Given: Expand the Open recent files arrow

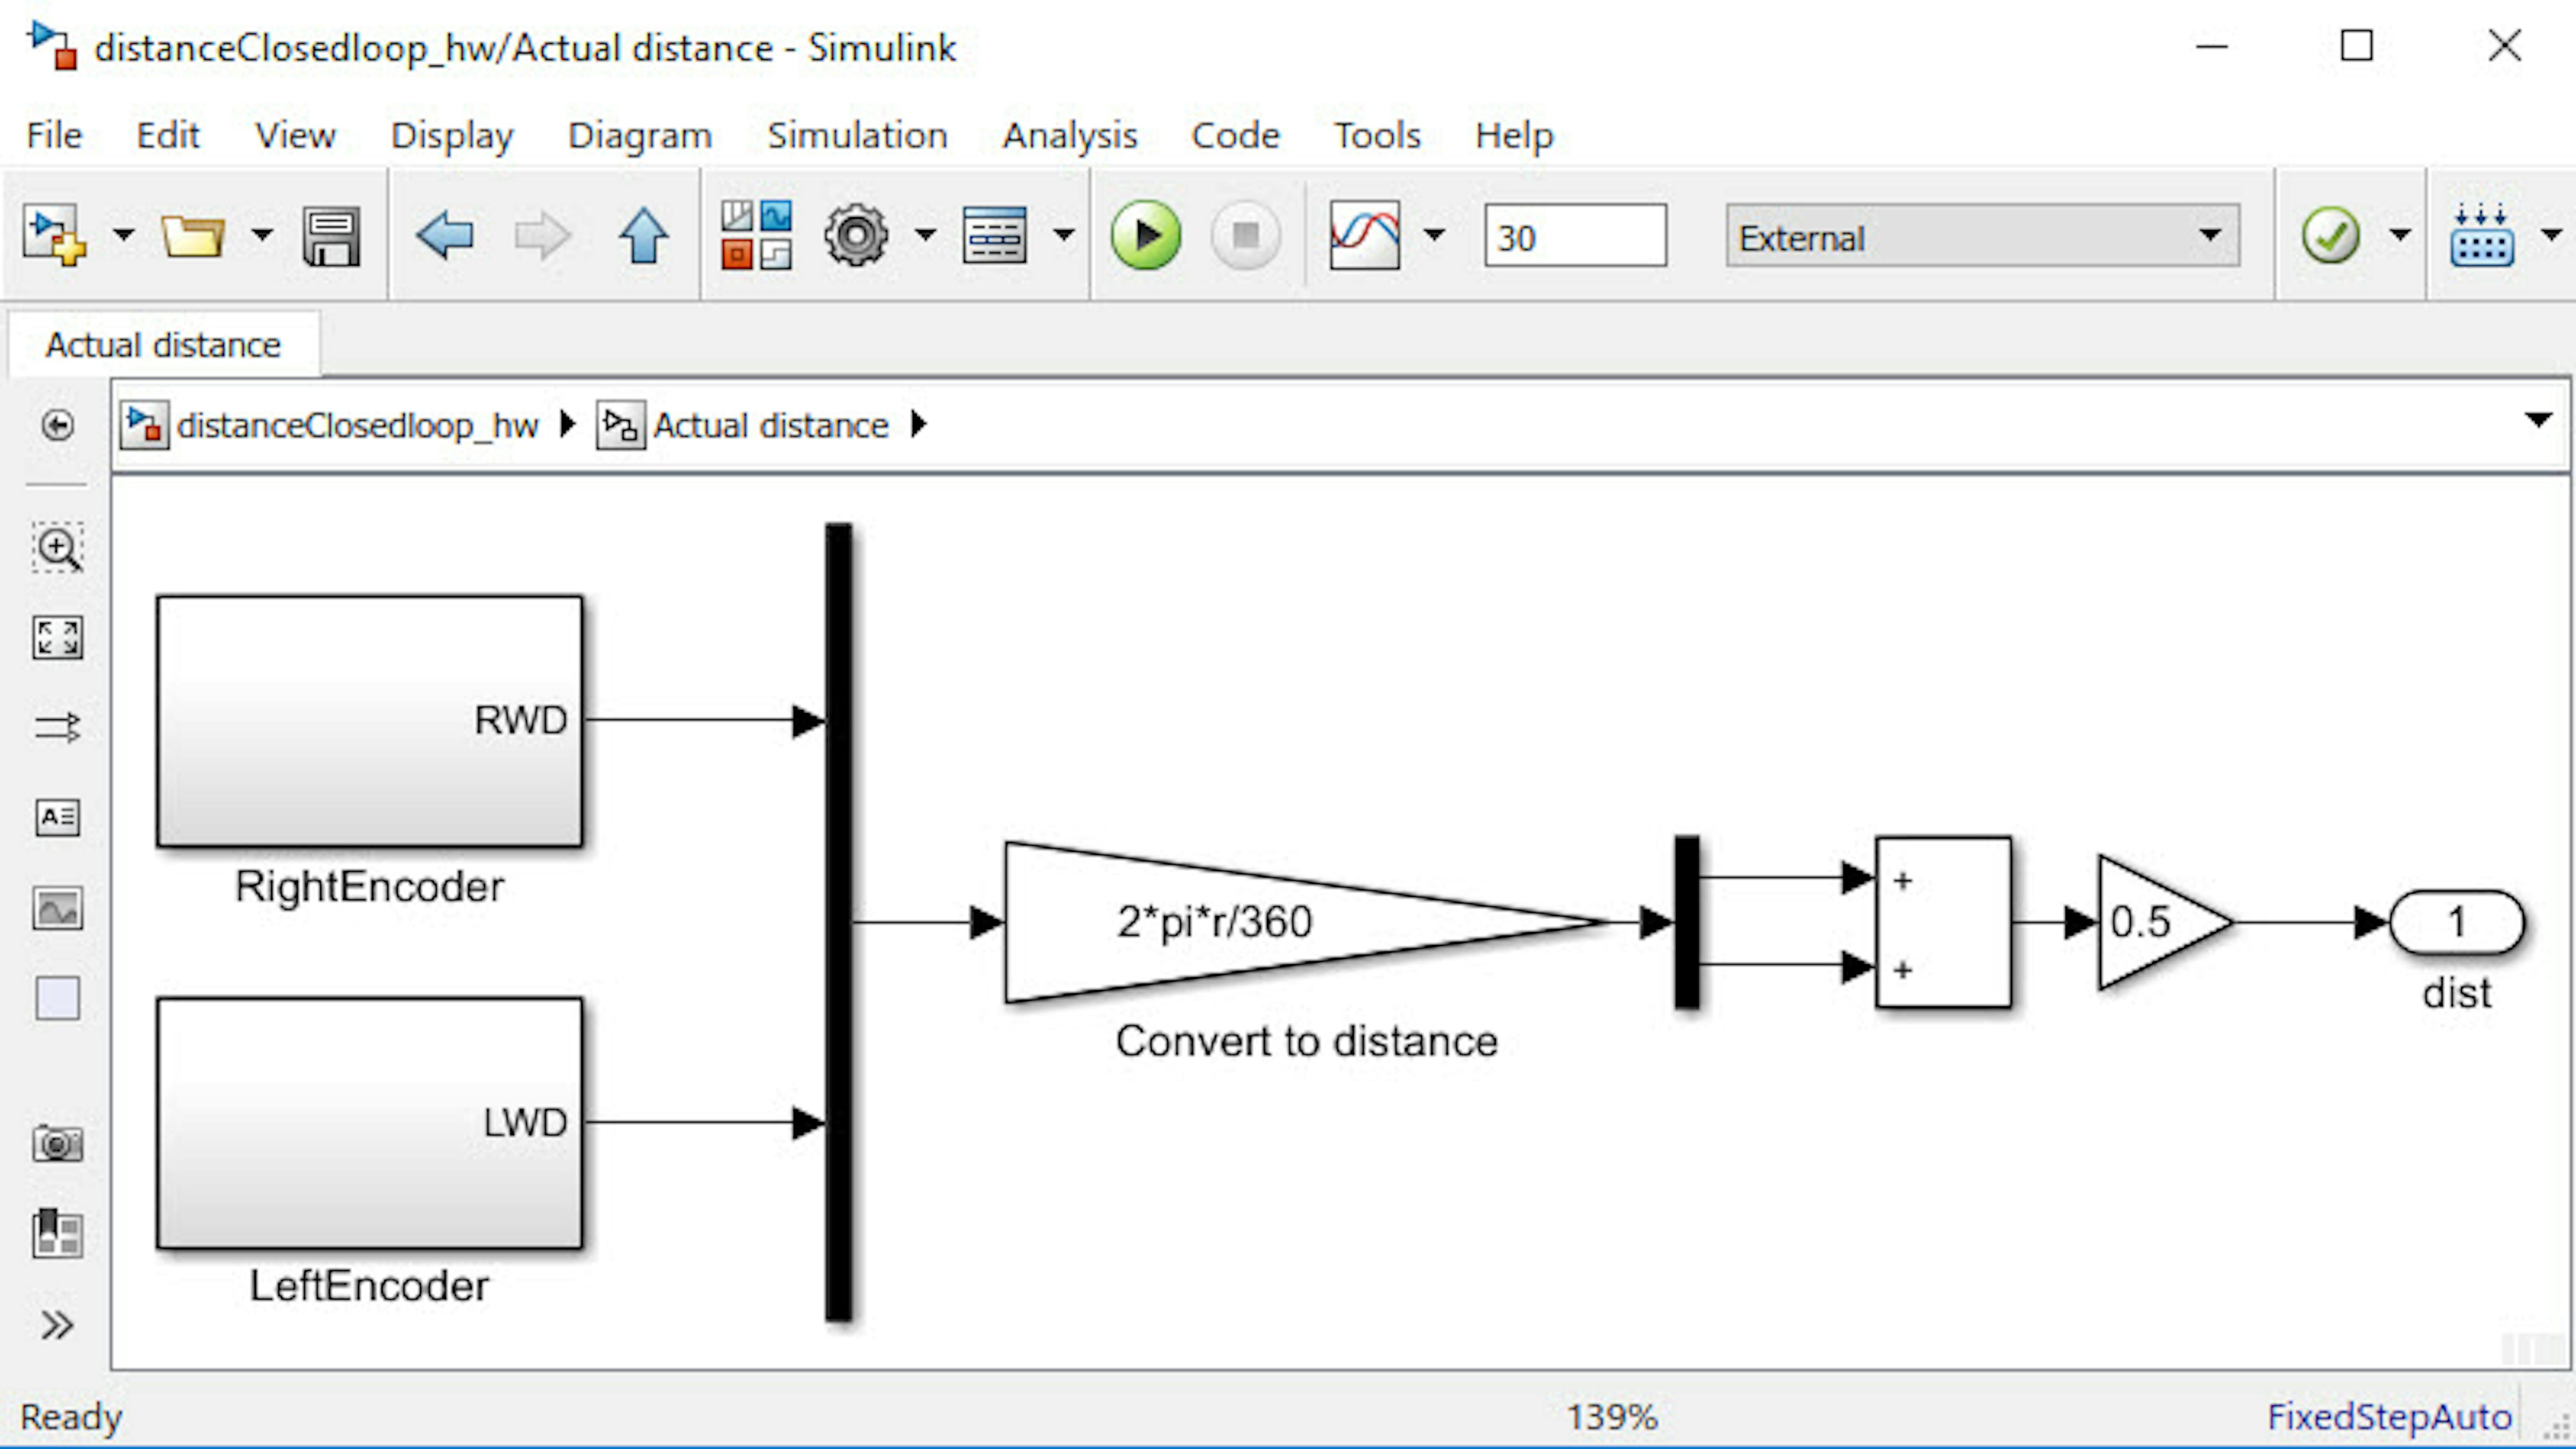Looking at the screenshot, I should click(x=262, y=236).
